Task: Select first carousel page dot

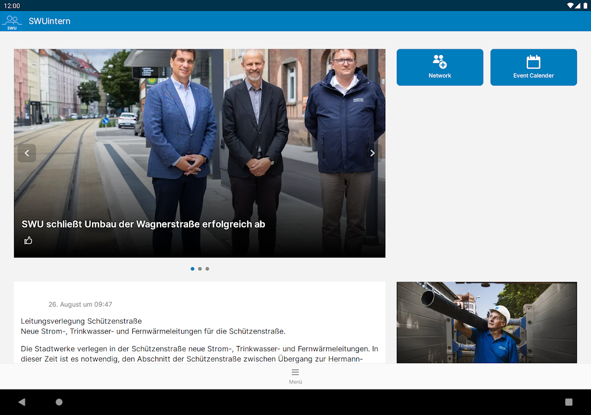Action: point(193,269)
